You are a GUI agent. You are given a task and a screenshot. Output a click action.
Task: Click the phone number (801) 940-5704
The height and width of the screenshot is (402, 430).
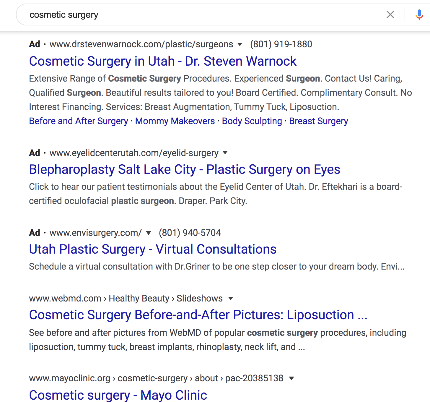(190, 233)
